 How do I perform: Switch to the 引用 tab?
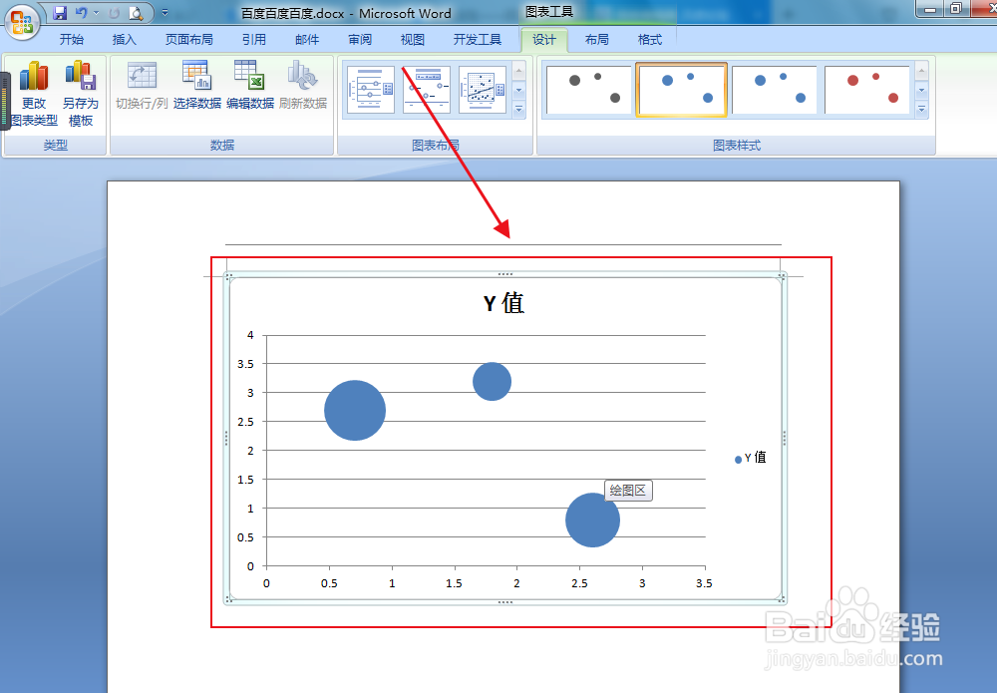(x=253, y=40)
